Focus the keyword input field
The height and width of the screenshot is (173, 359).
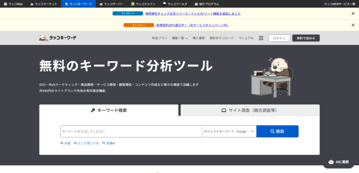click(131, 131)
